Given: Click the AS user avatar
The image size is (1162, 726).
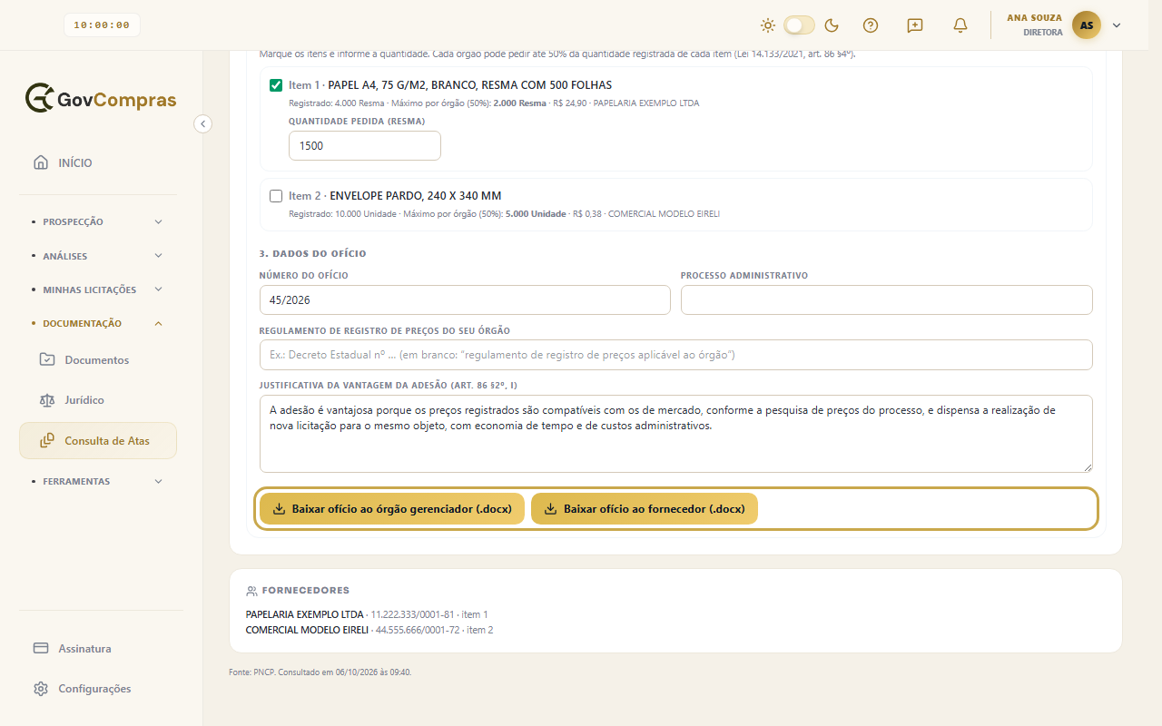Looking at the screenshot, I should (1087, 25).
